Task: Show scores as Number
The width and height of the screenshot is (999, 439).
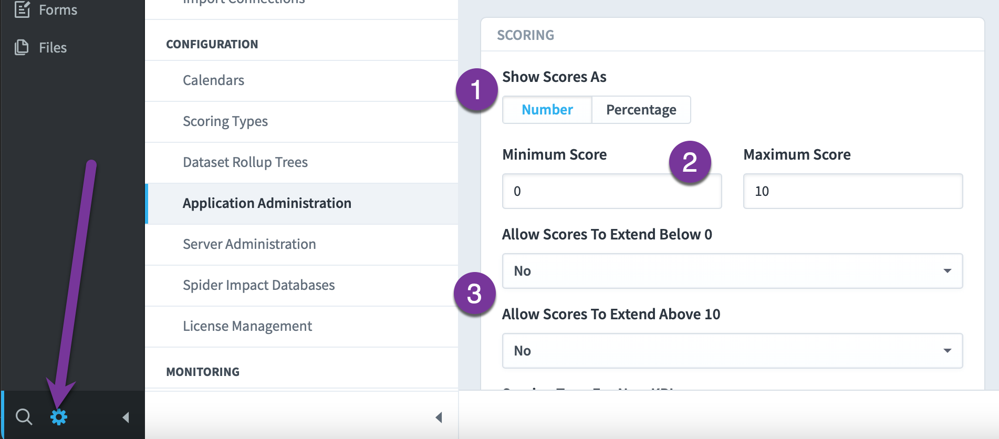Action: pos(547,110)
